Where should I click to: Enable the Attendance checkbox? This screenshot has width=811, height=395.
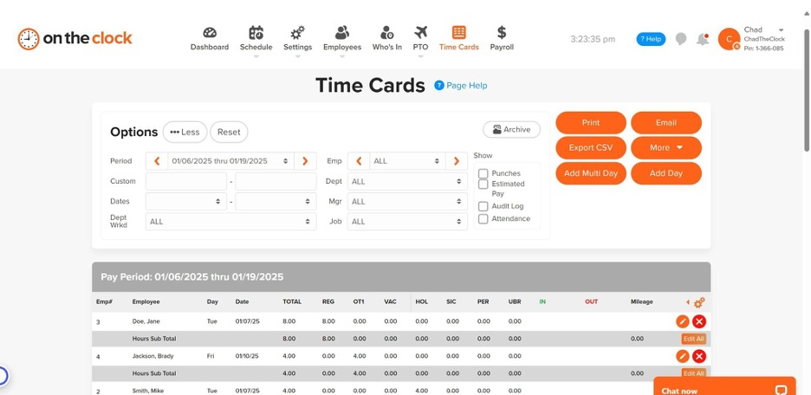tap(483, 218)
